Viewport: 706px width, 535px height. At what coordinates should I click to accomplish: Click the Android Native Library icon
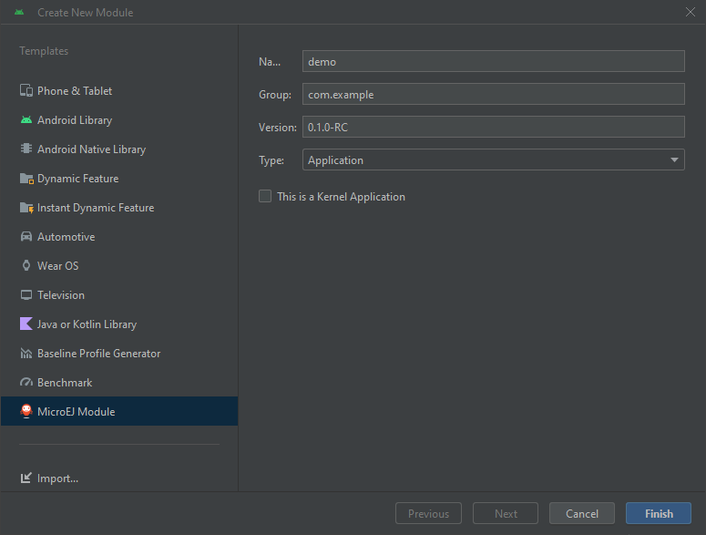(26, 149)
